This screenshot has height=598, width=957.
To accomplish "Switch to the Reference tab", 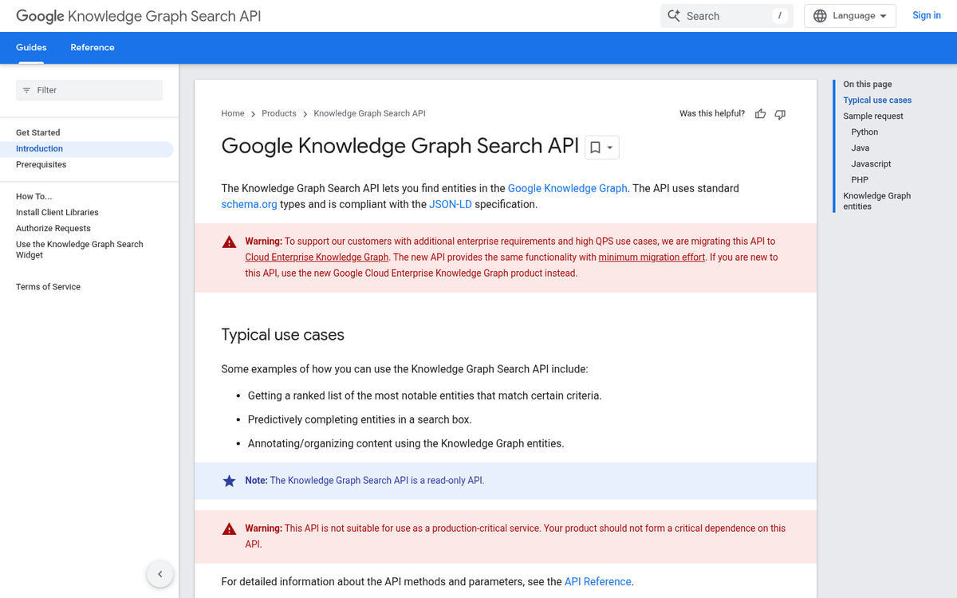I will [93, 47].
